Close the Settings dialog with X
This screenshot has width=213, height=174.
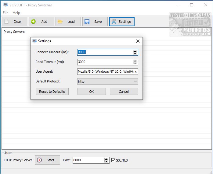(138, 41)
